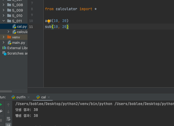This screenshot has width=174, height=126.
Task: Expand the 5_010 folder
Action: pyautogui.click(x=4, y=16)
